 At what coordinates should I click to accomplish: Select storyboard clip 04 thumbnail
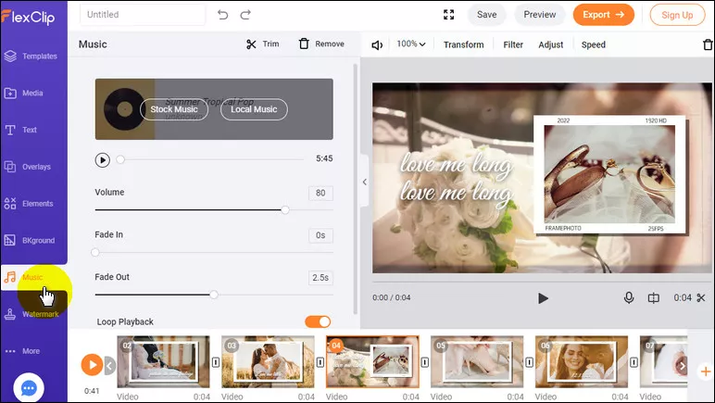coord(372,362)
